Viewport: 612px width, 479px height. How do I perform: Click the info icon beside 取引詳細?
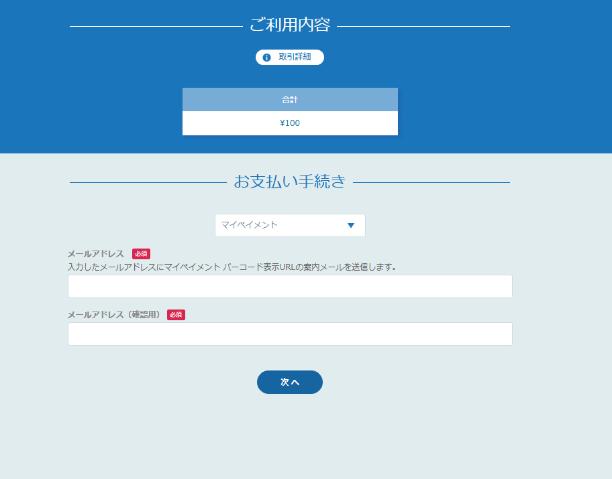pyautogui.click(x=266, y=58)
